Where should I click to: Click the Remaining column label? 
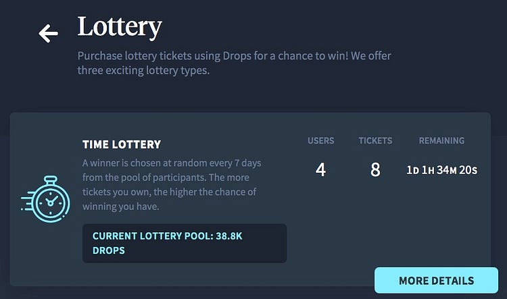click(441, 141)
